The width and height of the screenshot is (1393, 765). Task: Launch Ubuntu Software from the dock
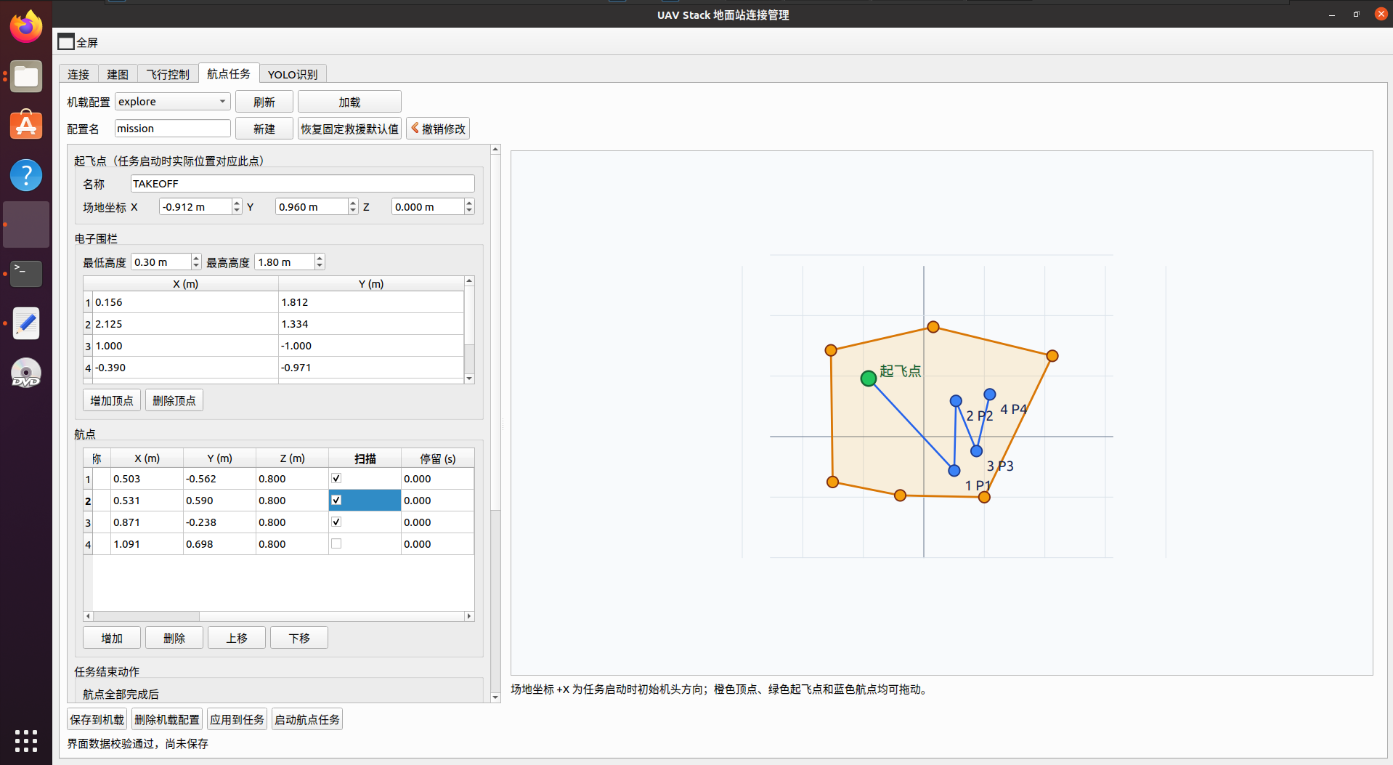click(x=26, y=126)
